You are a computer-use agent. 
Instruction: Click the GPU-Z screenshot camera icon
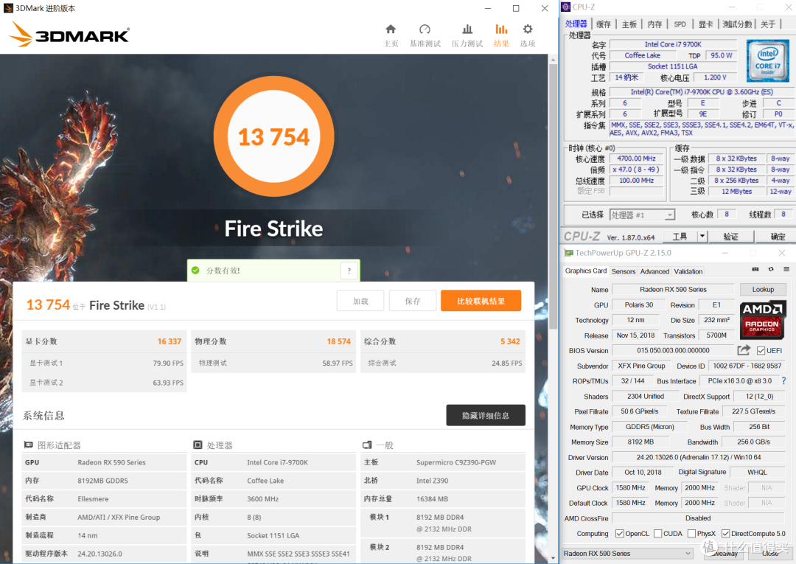tap(755, 269)
